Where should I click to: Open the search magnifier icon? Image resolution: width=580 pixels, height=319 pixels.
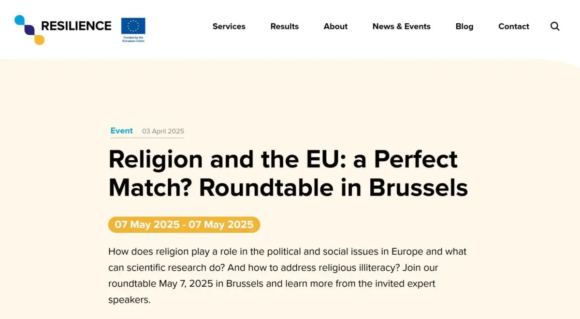555,27
